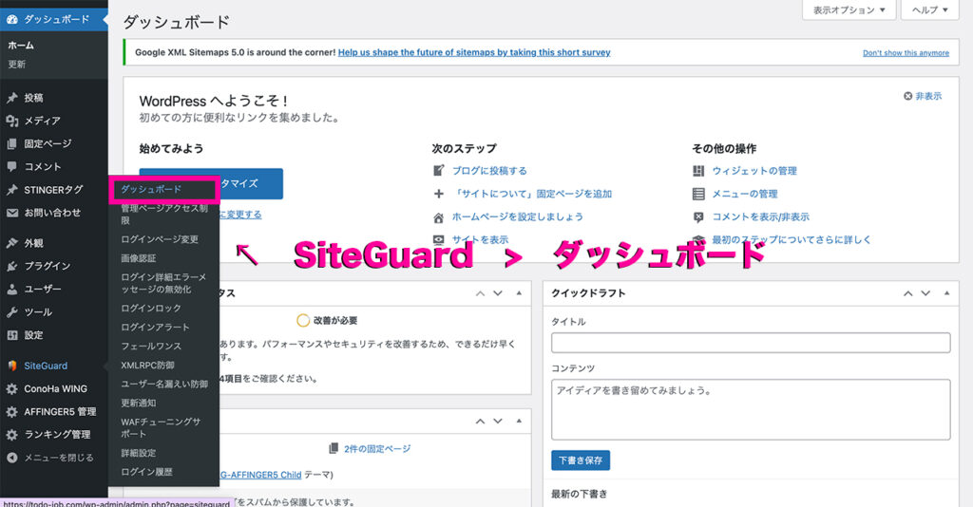This screenshot has width=973, height=507.
Task: Open ブログに投稿する link
Action: pyautogui.click(x=489, y=171)
